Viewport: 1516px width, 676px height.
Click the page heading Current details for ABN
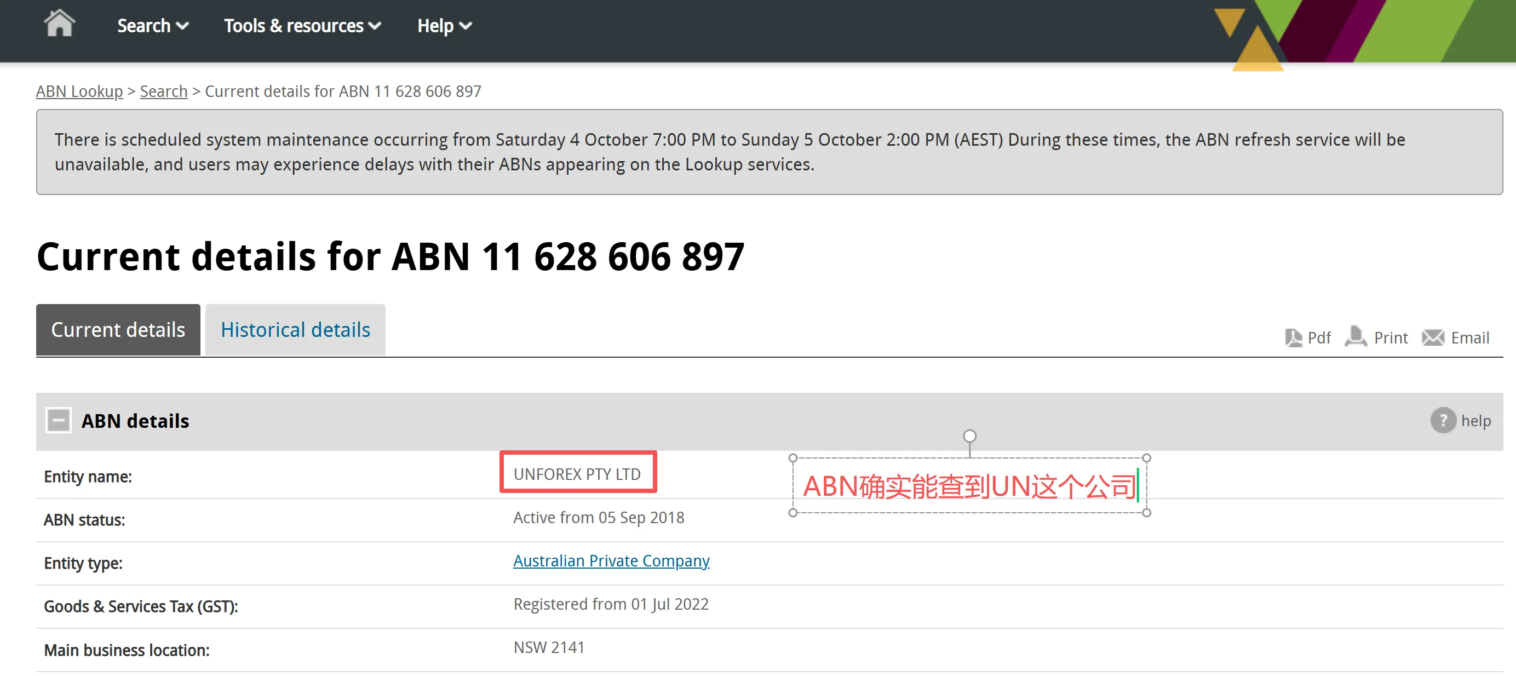pos(390,257)
